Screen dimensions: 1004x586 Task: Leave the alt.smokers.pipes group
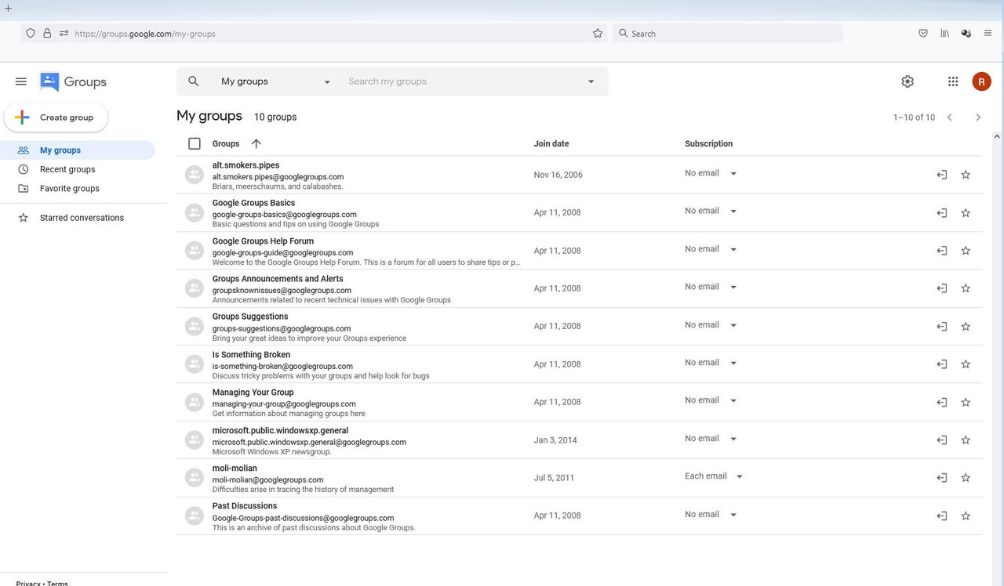pos(942,175)
